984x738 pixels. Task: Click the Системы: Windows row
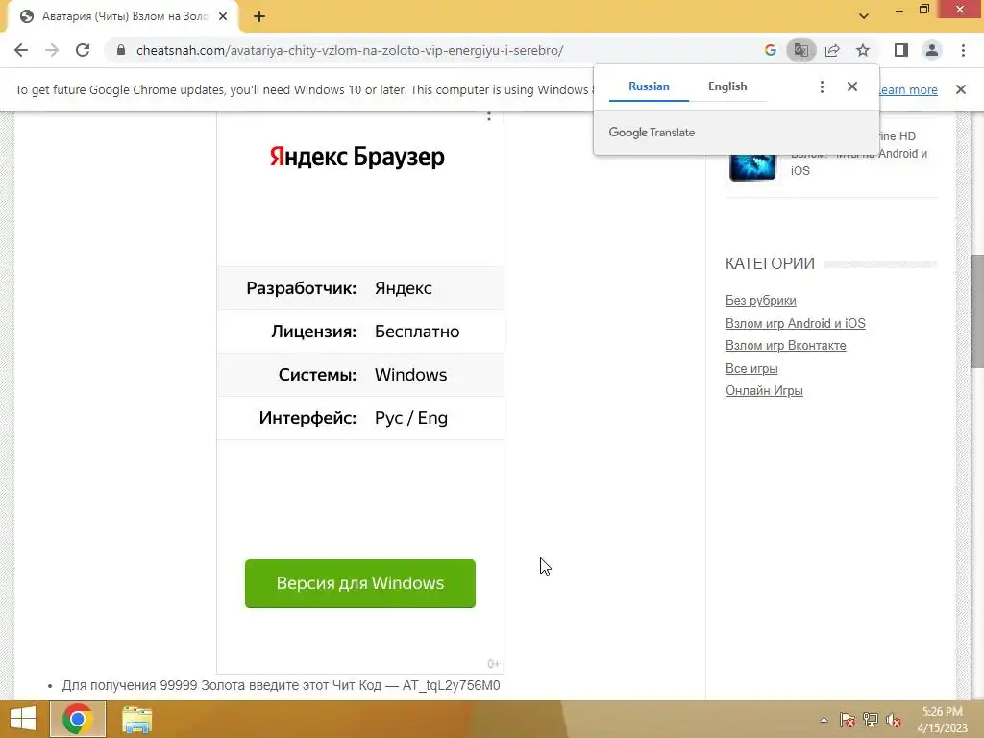pyautogui.click(x=360, y=375)
